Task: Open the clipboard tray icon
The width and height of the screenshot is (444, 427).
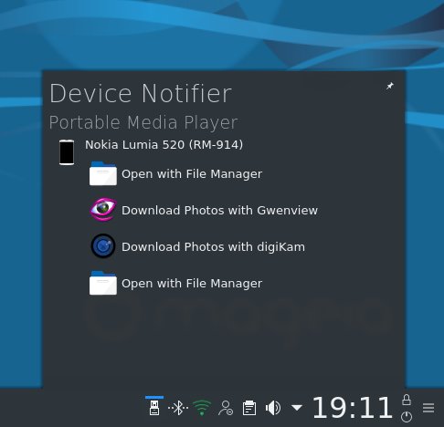Action: point(249,408)
